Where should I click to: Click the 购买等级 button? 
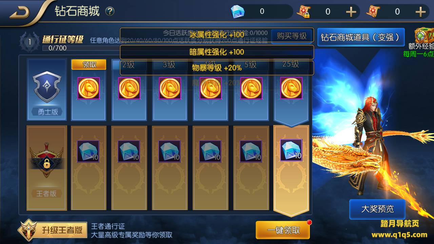pyautogui.click(x=292, y=36)
